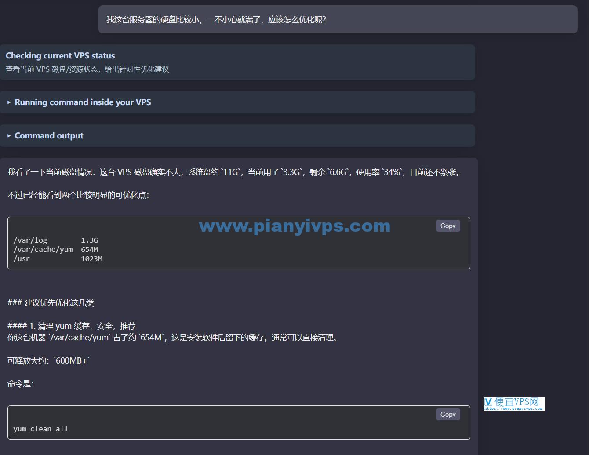Viewport: 589px width, 455px height.
Task: Click the line 不过已经能看到两个比较明显的可优化点
Action: 78,195
